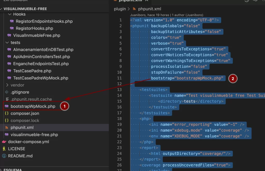265x171 pixels.
Task: Click the docker whale icon of docker-compose.yml
Action: [x=4, y=142]
